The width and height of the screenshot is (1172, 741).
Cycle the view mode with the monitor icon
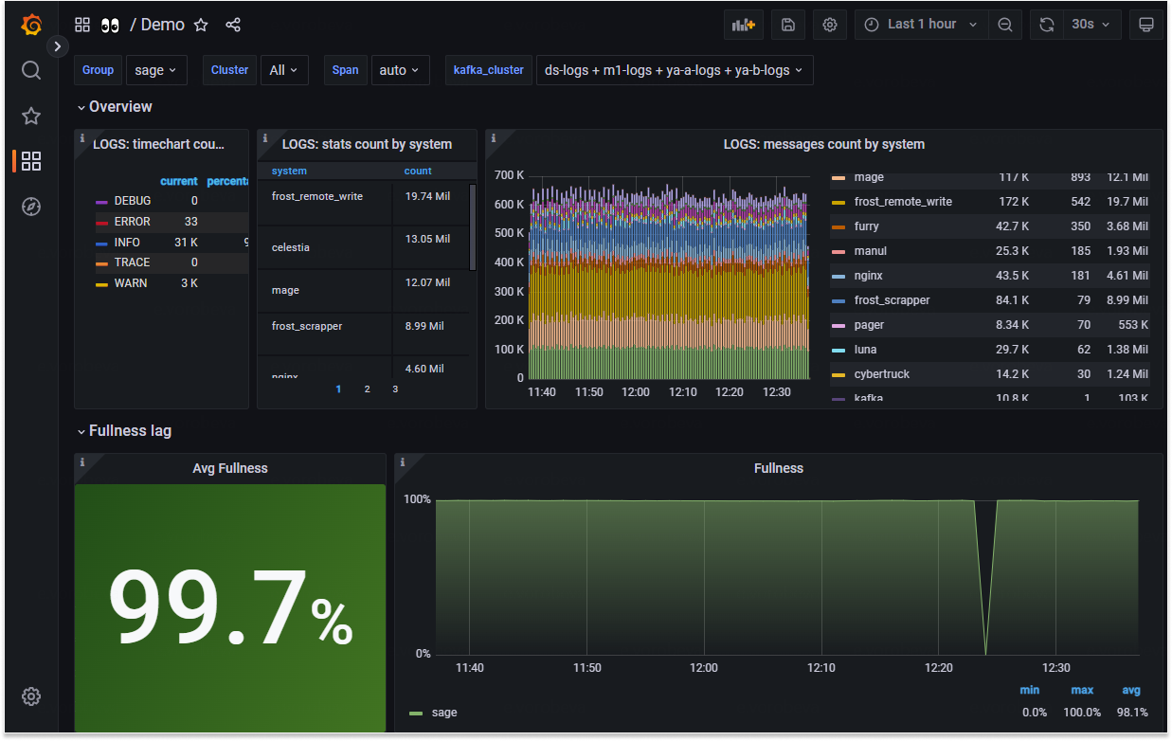click(x=1146, y=25)
